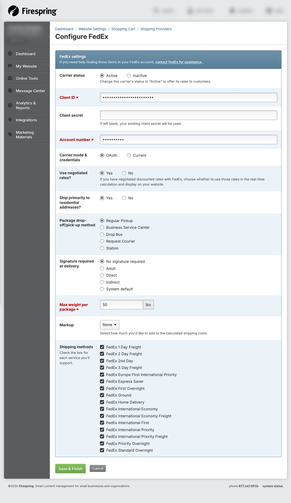Open Shopping Cart breadcrumb link
Screen dimensions: 291x503
(123, 29)
